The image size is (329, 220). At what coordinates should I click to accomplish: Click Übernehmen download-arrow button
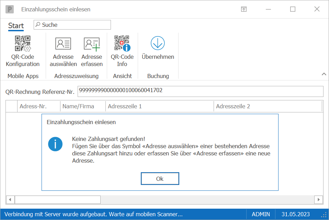pyautogui.click(x=158, y=48)
